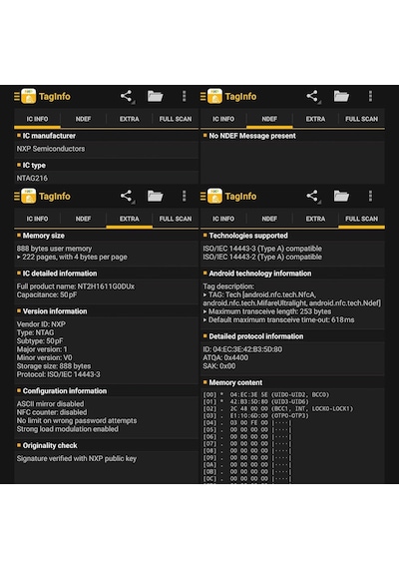The height and width of the screenshot is (569, 399).
Task: Click the 'SAK: 0x00' line
Action: 219,365
